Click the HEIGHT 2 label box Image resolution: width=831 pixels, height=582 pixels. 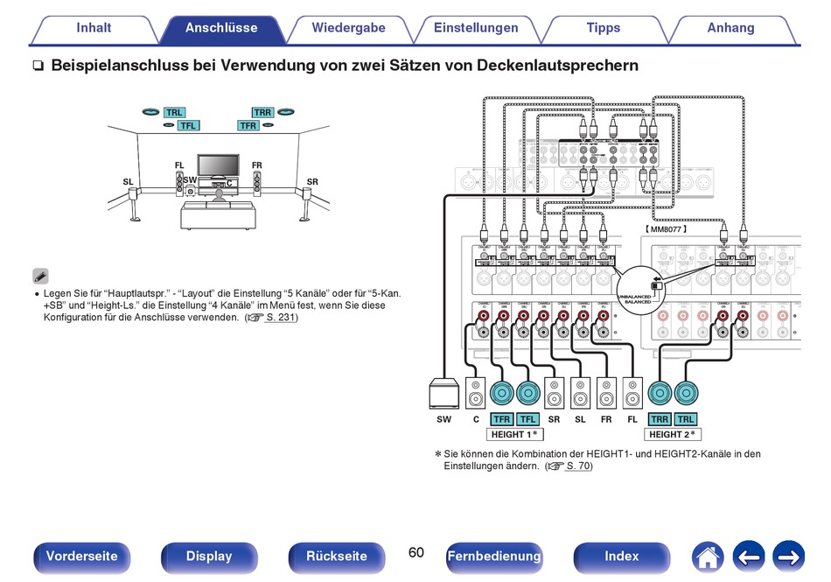point(673,435)
